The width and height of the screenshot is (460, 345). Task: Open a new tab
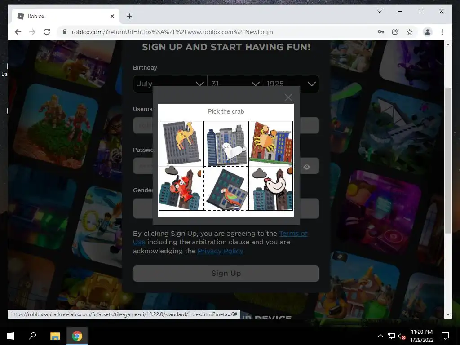pyautogui.click(x=129, y=16)
